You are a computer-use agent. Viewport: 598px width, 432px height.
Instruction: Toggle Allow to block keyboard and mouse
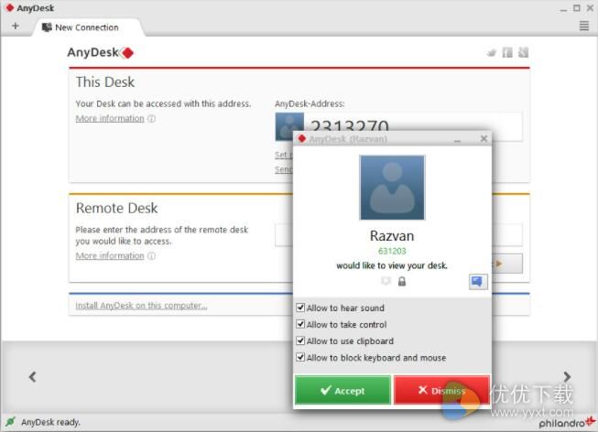(300, 358)
